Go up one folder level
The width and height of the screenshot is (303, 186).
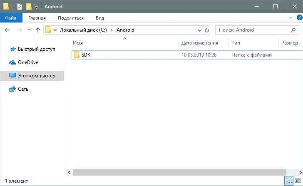tap(38, 30)
